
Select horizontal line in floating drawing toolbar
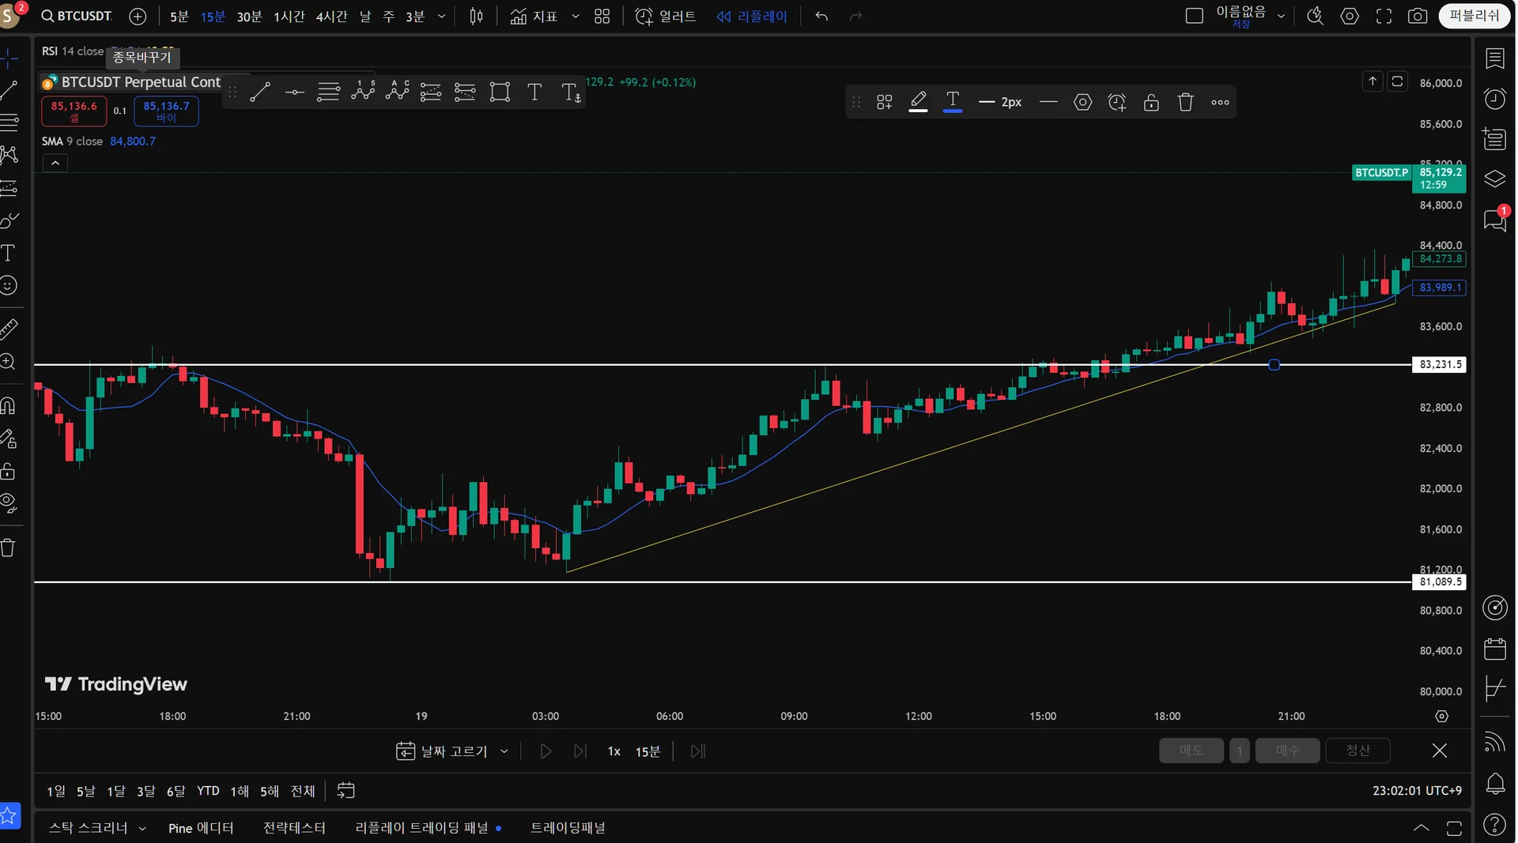pos(295,92)
